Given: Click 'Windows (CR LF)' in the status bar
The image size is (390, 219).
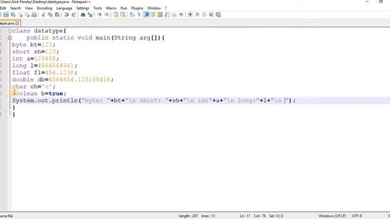Looking at the screenshot, I should click(332, 216).
